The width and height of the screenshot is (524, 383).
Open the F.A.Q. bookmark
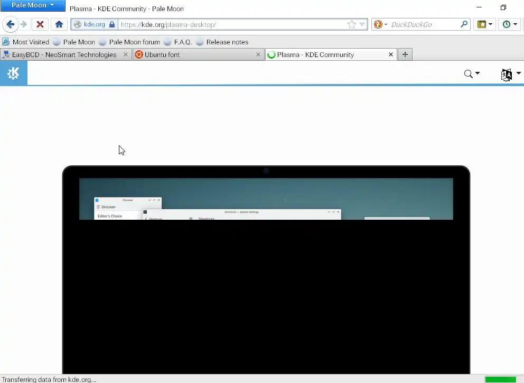178,42
